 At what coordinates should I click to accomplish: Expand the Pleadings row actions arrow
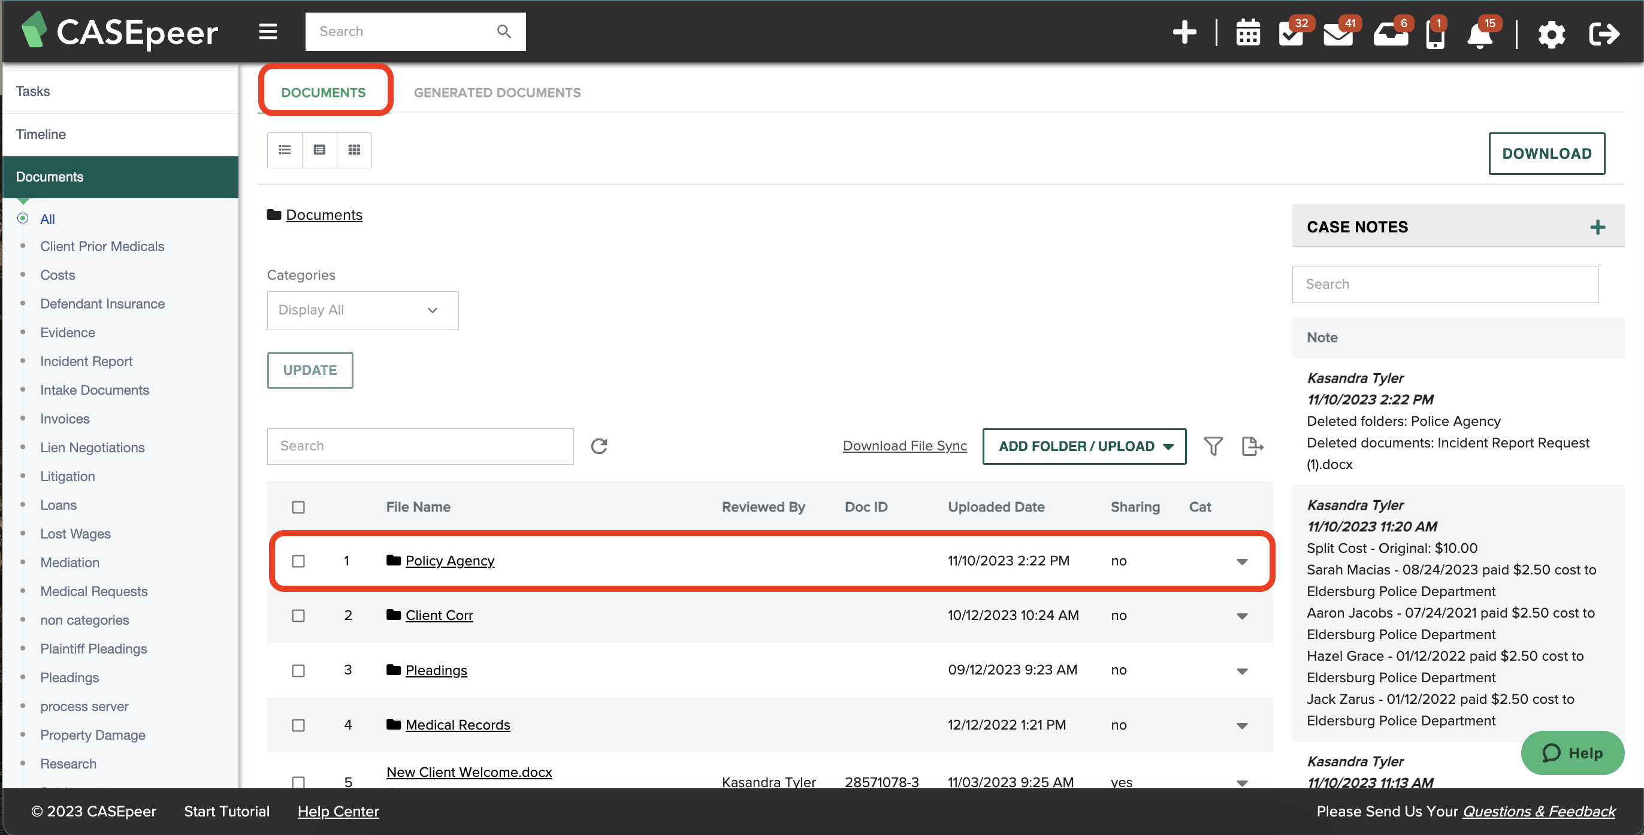[x=1242, y=671]
